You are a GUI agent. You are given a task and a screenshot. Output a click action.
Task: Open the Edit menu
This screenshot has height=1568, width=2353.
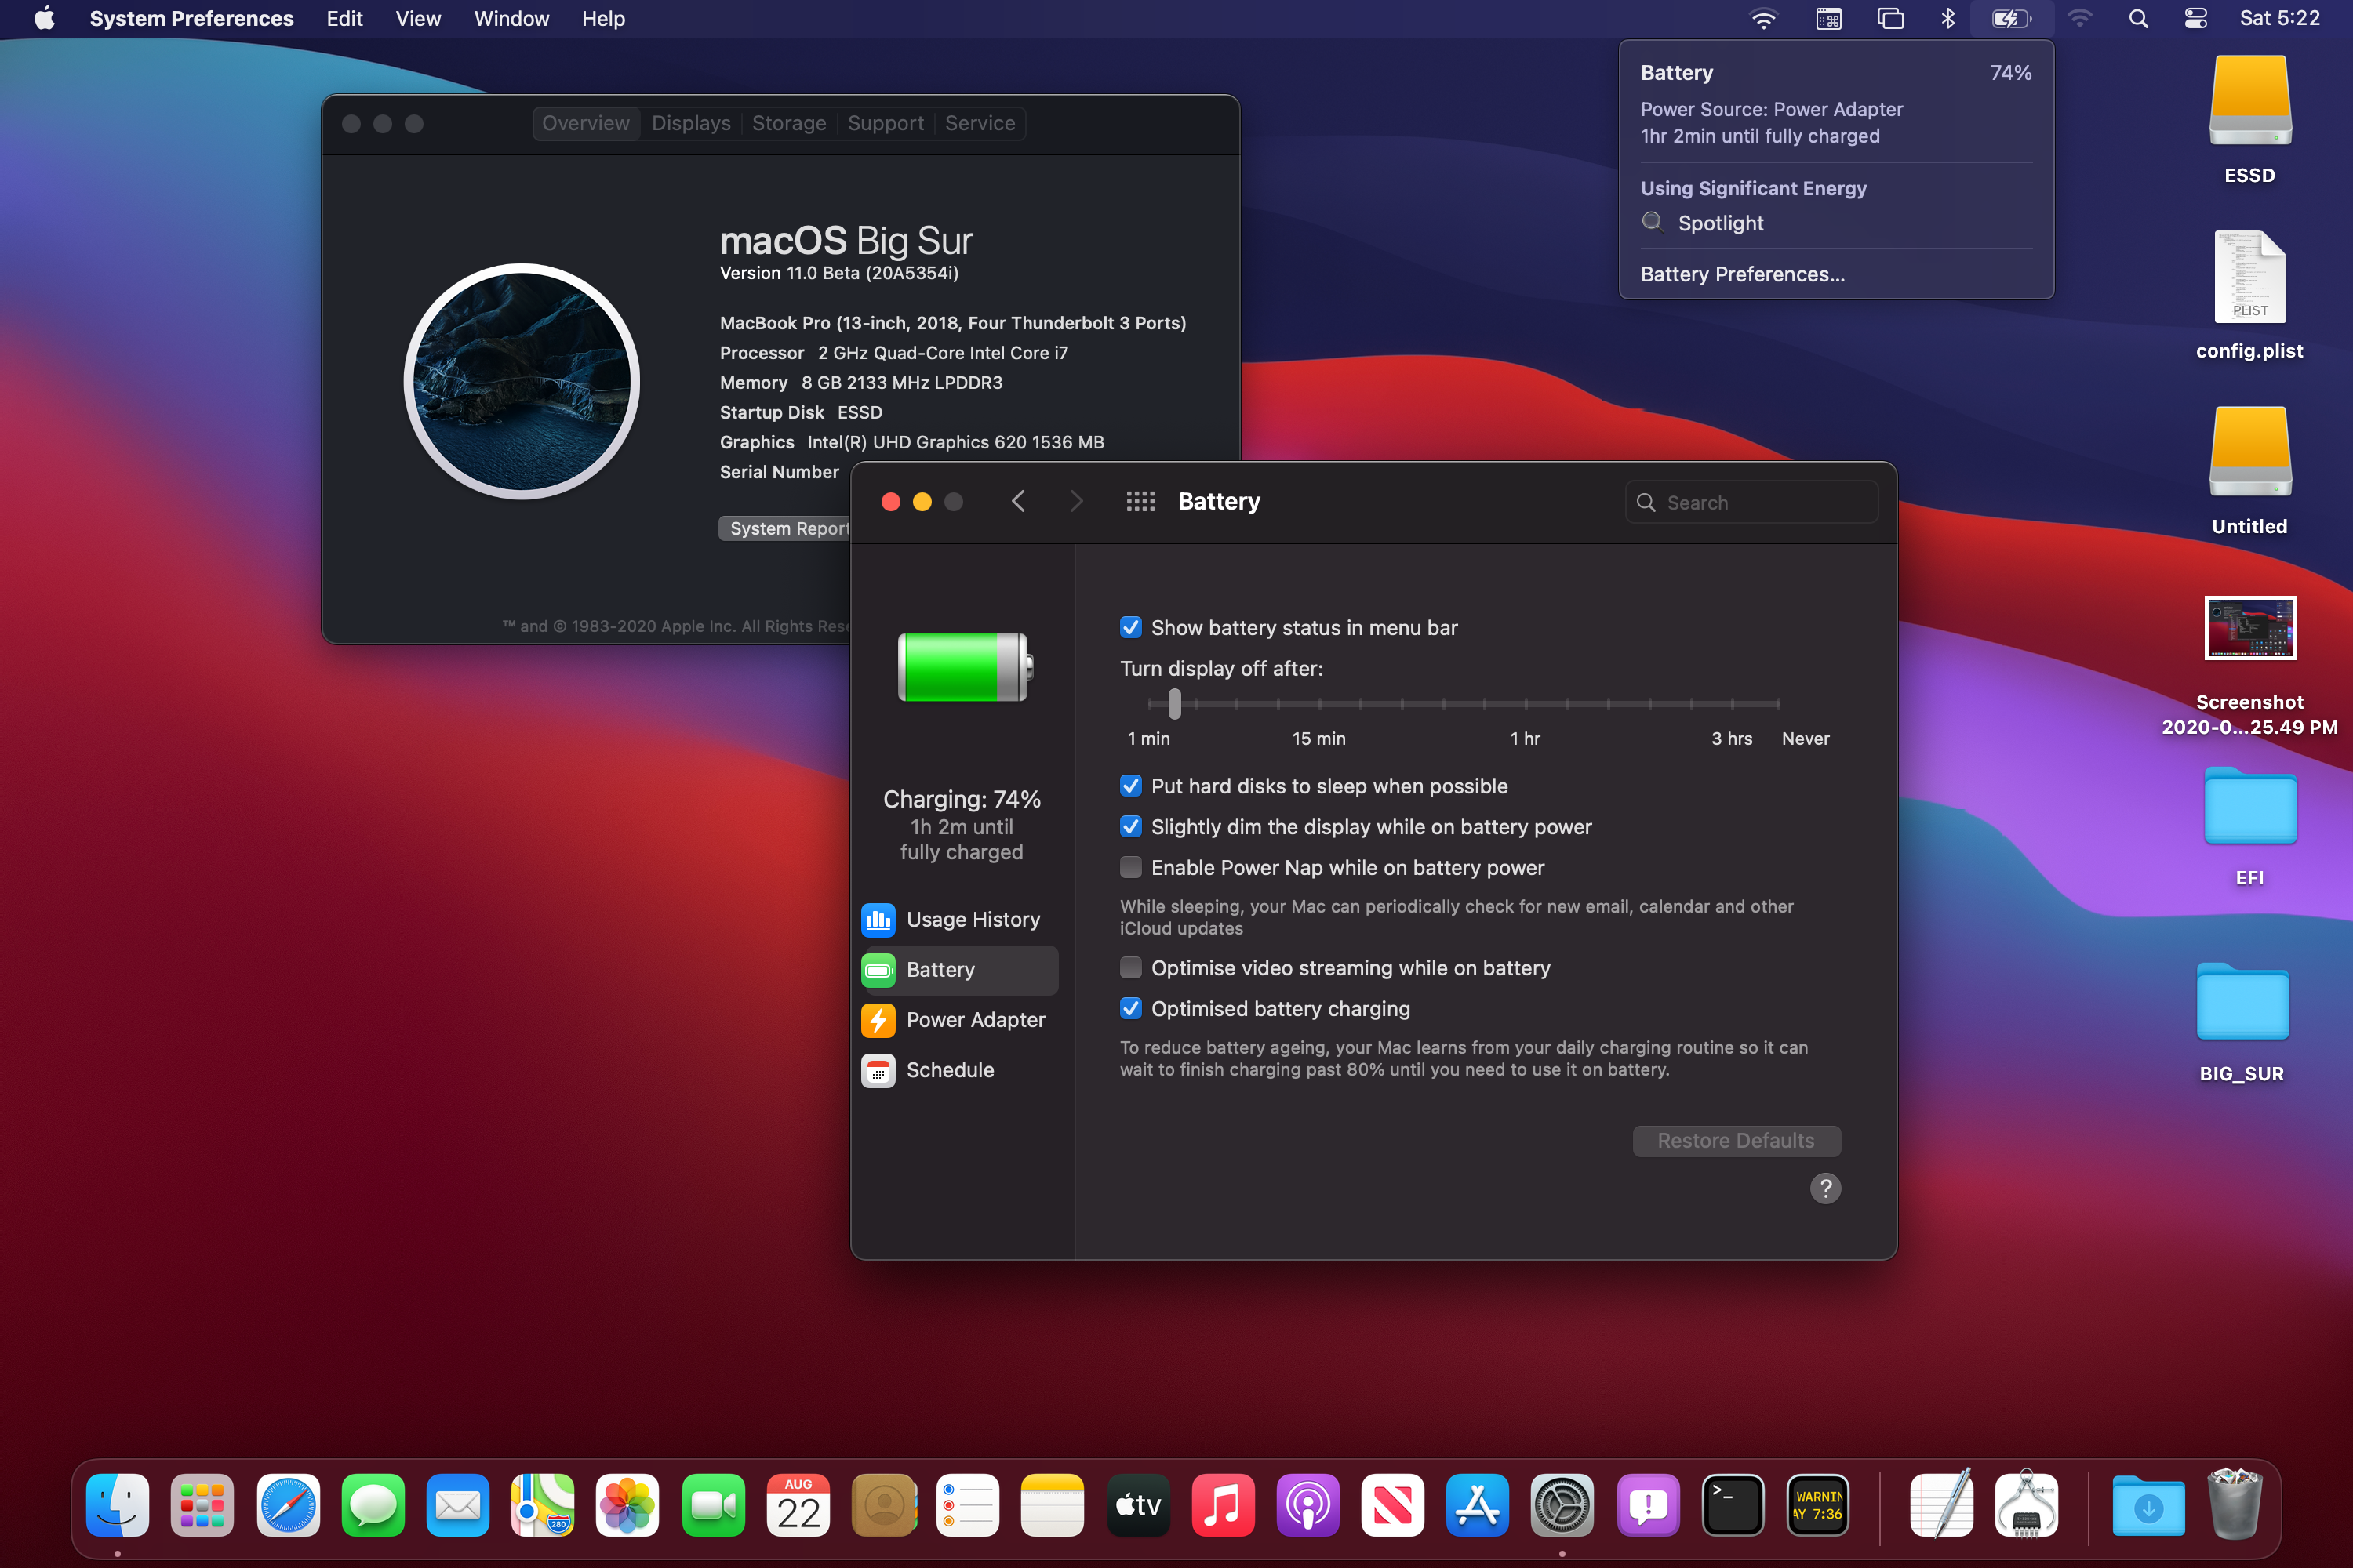click(x=344, y=19)
